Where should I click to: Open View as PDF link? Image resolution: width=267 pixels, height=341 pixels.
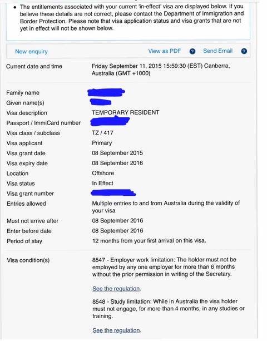click(x=165, y=51)
